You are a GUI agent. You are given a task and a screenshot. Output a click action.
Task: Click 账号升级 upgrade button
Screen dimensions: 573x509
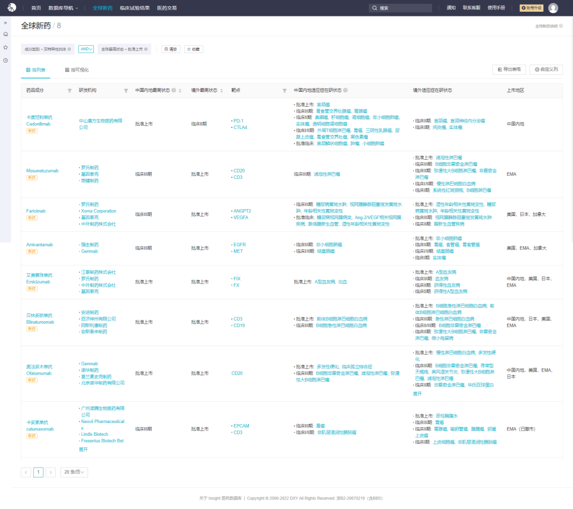click(531, 7)
